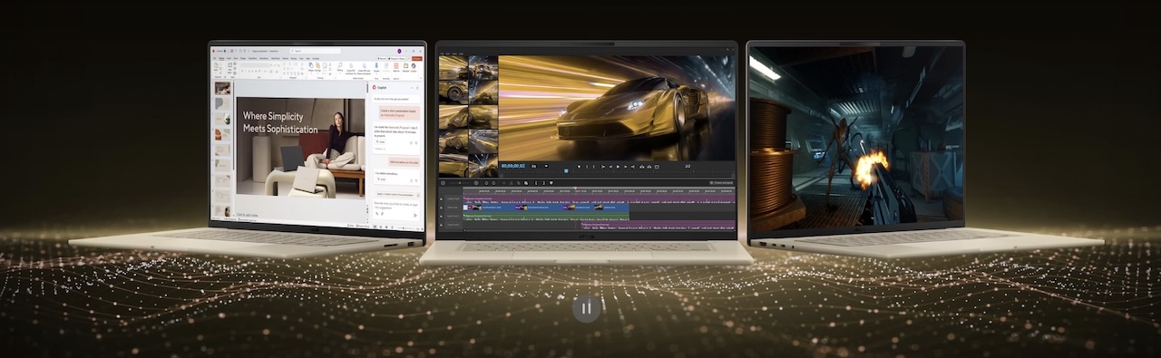Click the 'Click to add notes' area
This screenshot has width=1161, height=358.
(x=248, y=215)
